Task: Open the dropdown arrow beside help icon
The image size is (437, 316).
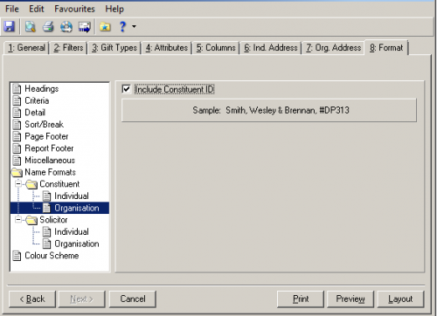Action: tap(134, 26)
